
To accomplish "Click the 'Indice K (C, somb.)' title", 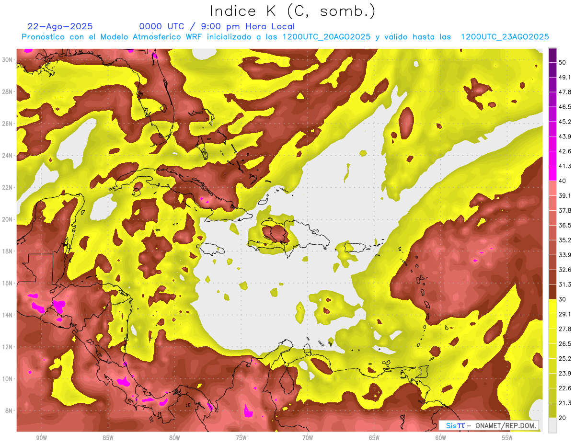I will pos(293,11).
